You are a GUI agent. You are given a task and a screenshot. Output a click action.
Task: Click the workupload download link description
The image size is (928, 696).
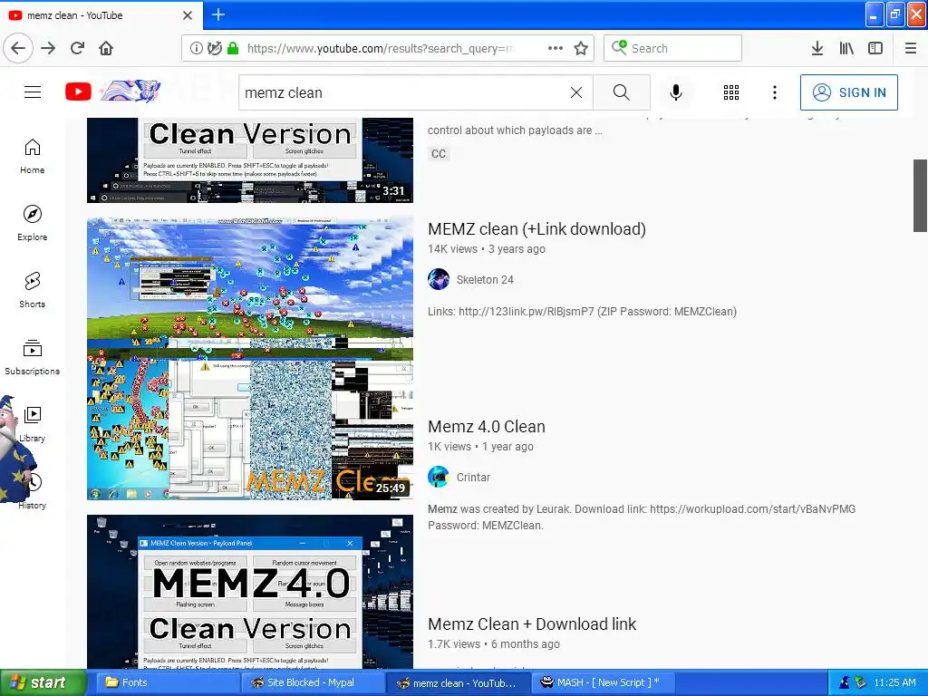point(642,517)
